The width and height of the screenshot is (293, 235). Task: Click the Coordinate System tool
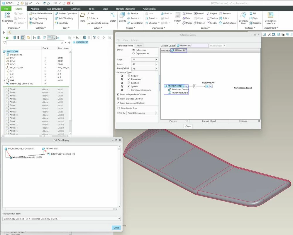(x=98, y=23)
